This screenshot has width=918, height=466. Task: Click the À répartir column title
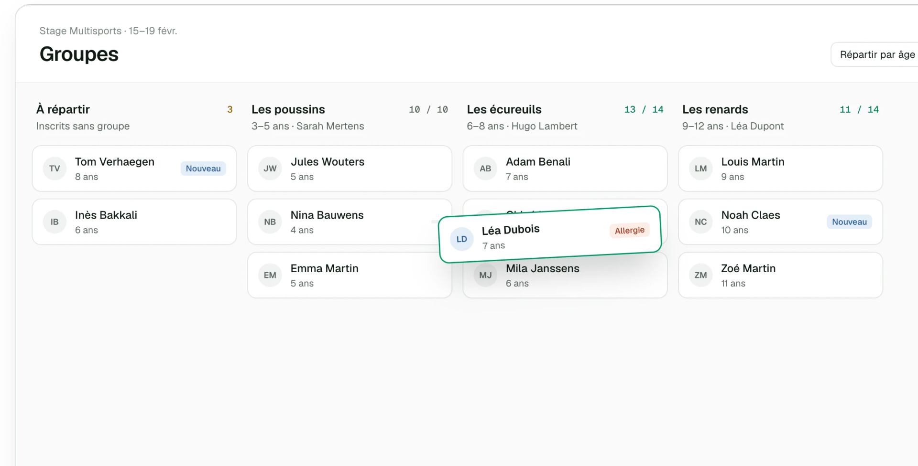click(x=63, y=109)
